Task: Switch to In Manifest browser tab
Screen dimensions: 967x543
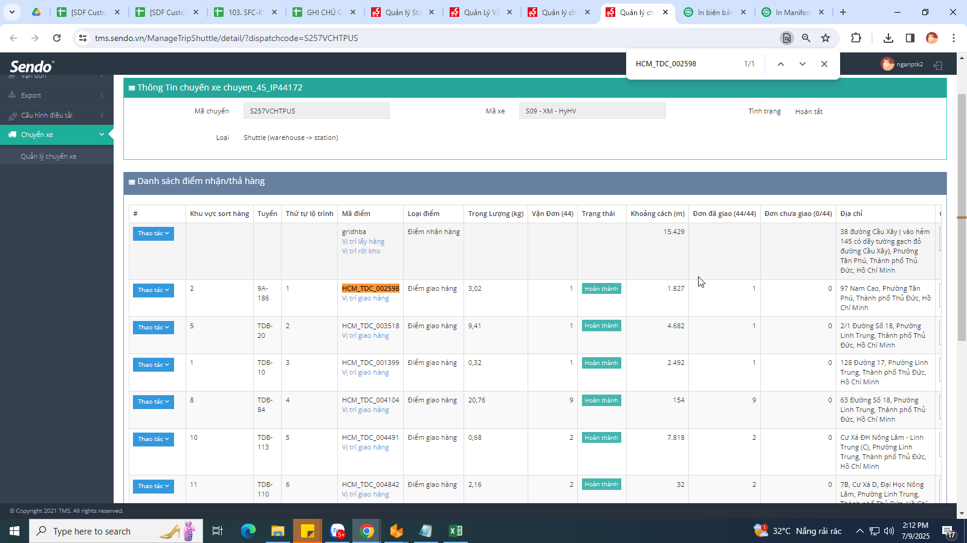Action: (793, 12)
